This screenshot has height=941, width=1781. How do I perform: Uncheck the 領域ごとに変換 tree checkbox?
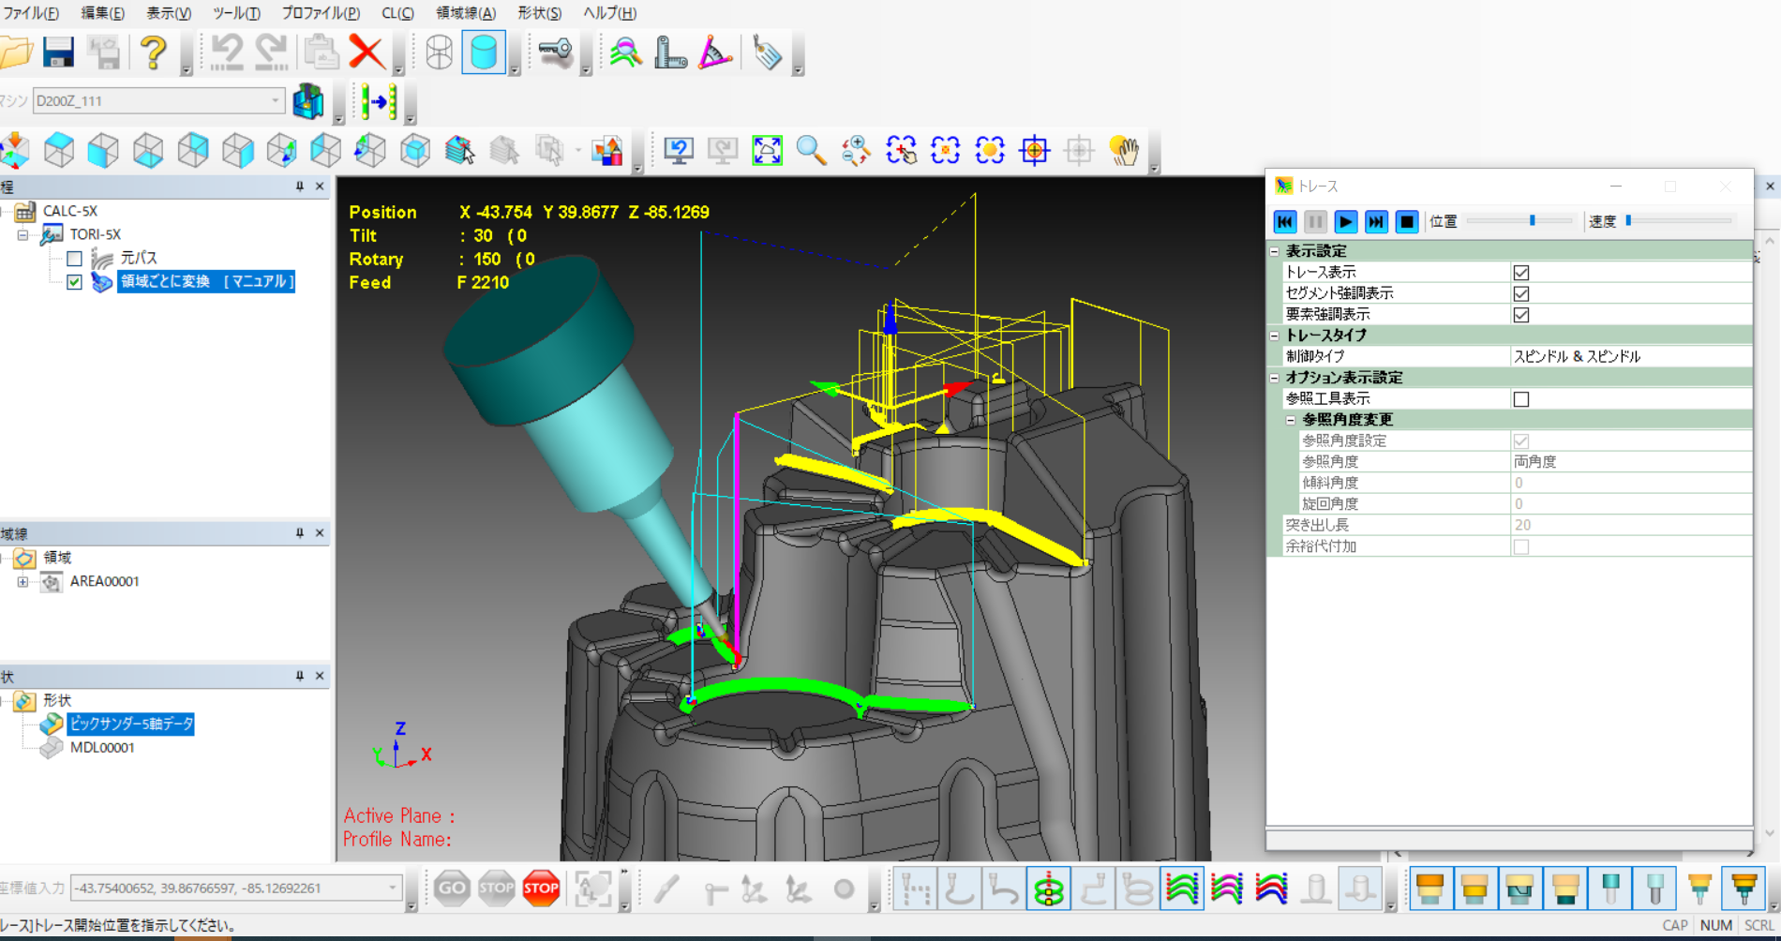[x=74, y=281]
